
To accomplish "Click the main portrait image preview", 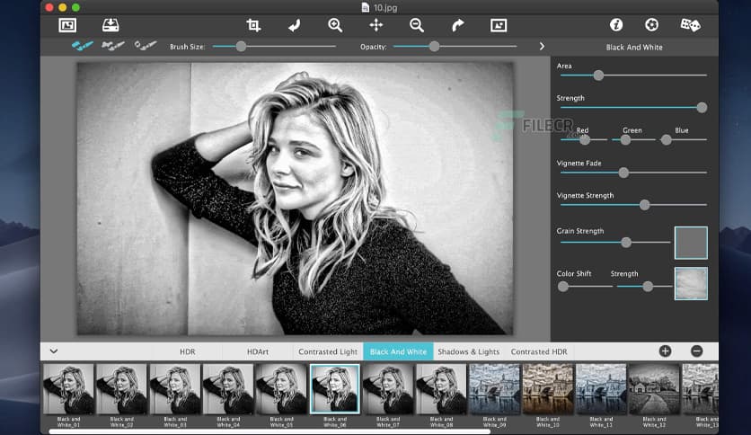I will [x=295, y=198].
